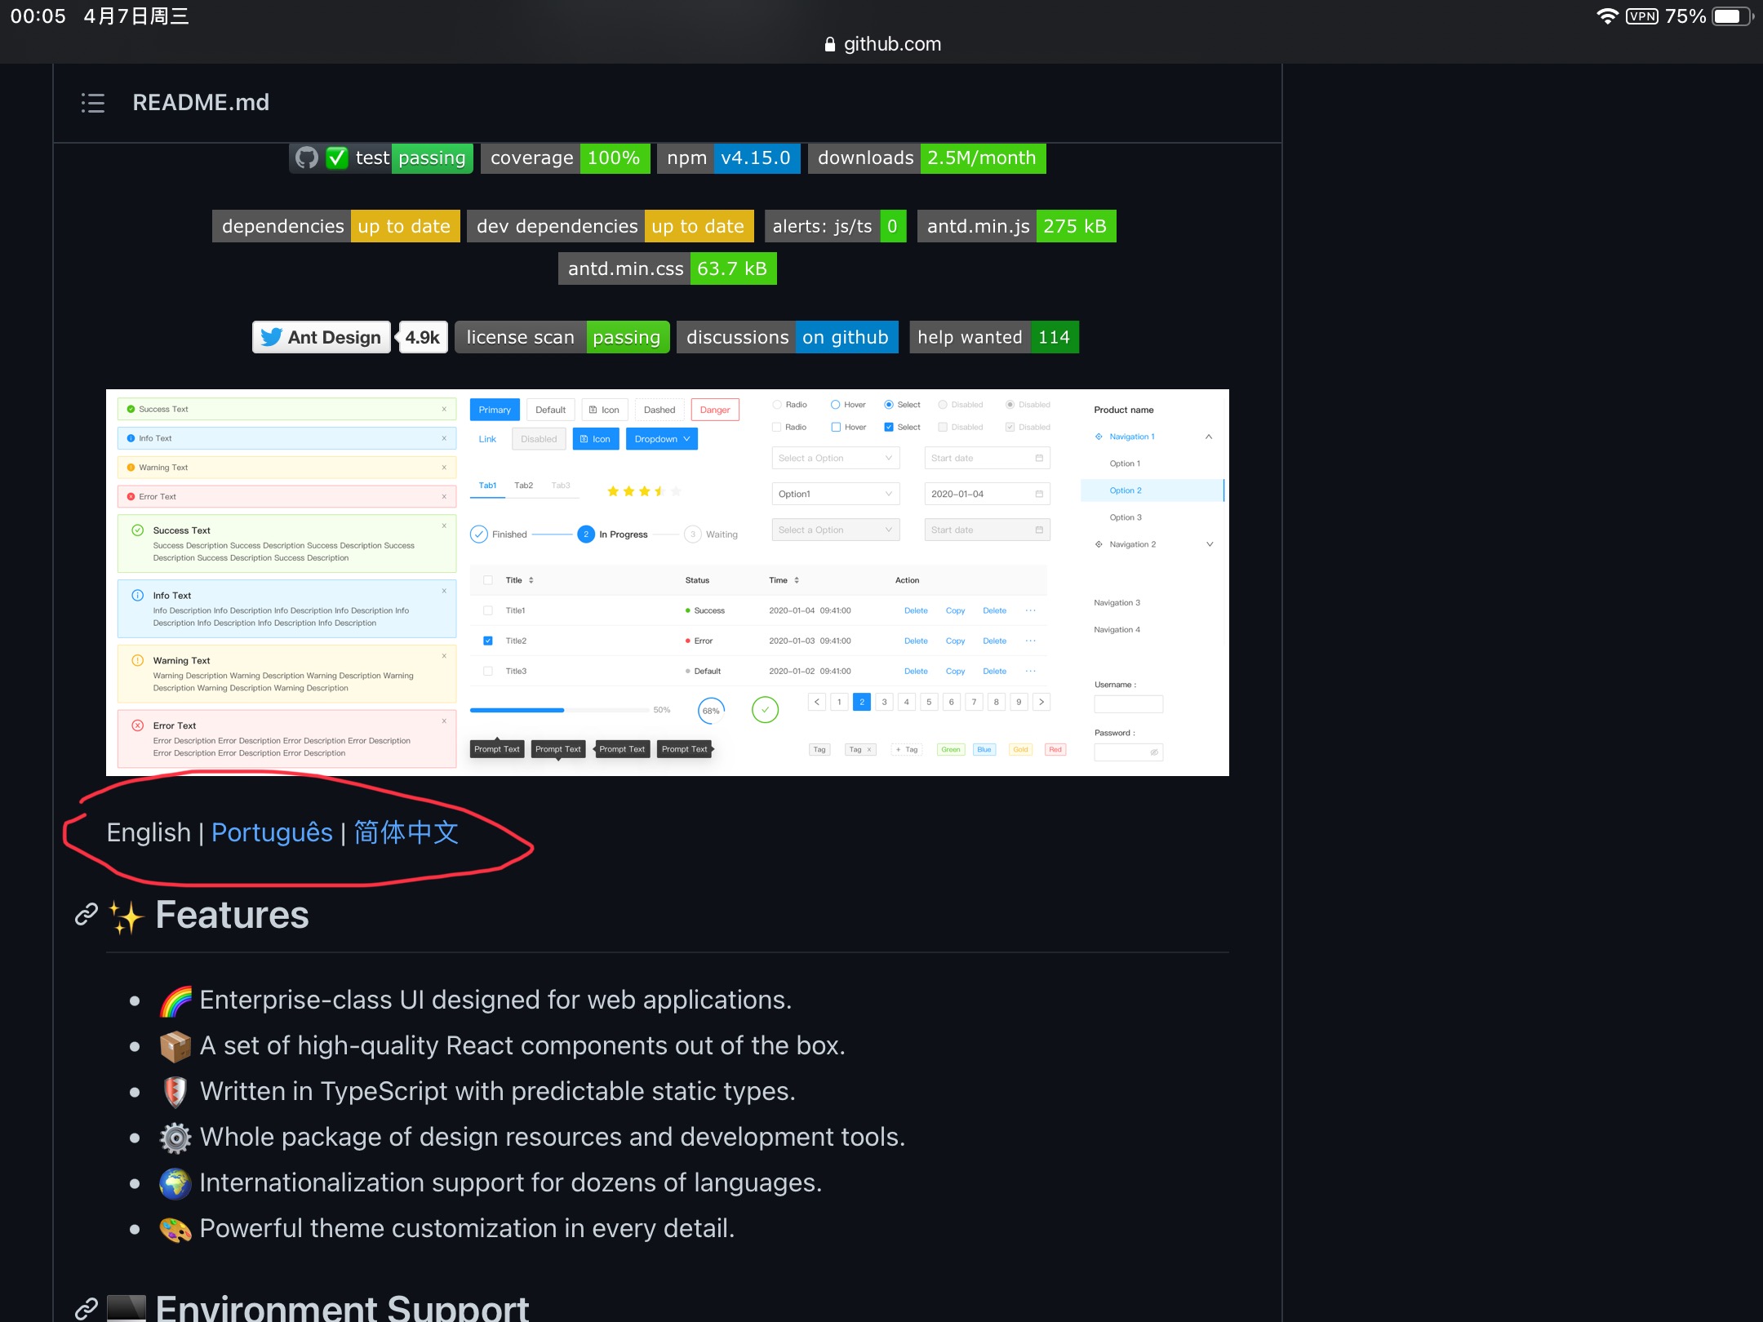
Task: Select the 'Select' radio button
Action: [888, 404]
